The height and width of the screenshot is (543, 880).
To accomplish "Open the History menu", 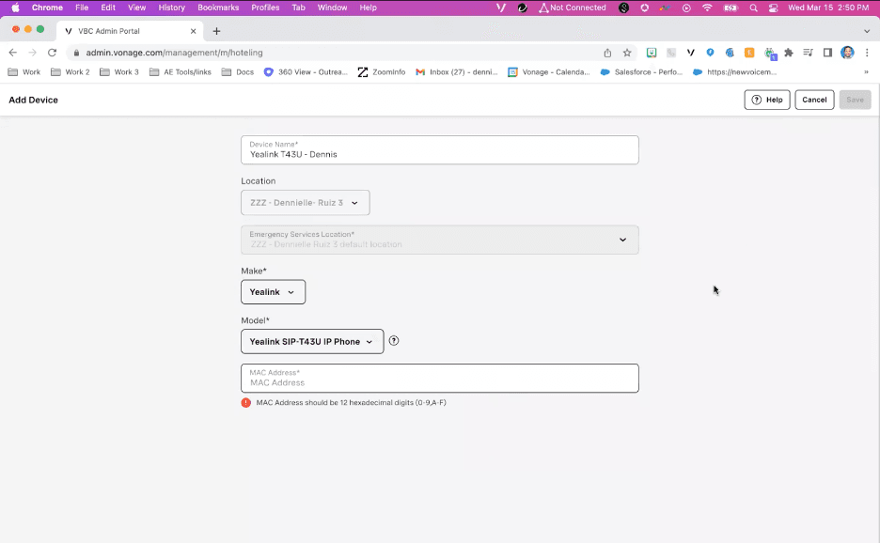I will tap(171, 8).
